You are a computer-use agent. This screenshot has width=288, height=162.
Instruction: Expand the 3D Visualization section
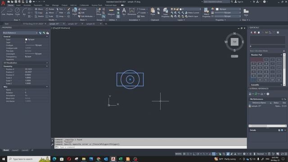pyautogui.click(x=47, y=63)
